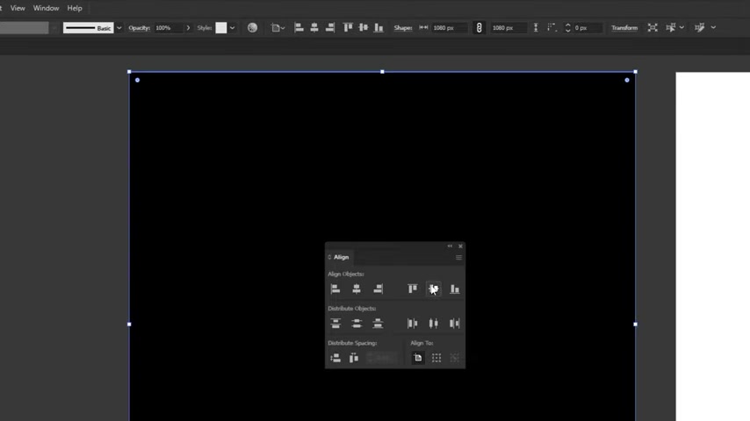Select Align to Key Object option
750x421 pixels.
point(454,358)
